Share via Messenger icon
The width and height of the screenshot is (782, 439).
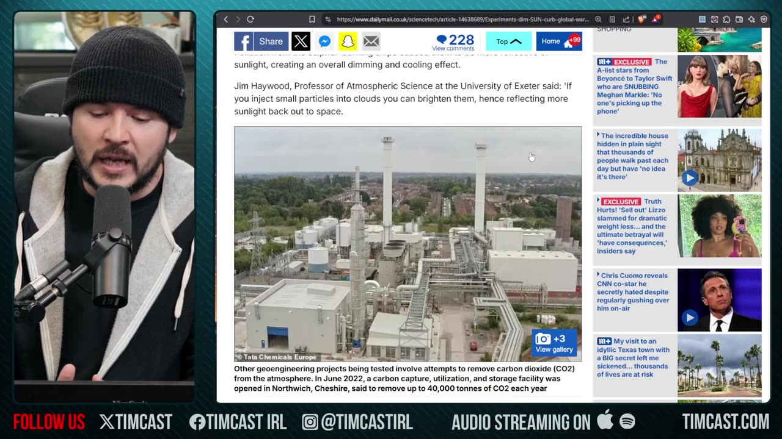pyautogui.click(x=324, y=41)
